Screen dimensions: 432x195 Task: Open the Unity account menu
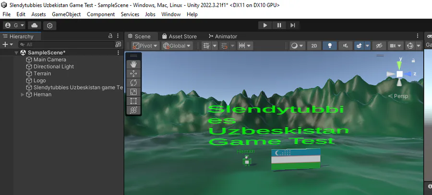14,25
